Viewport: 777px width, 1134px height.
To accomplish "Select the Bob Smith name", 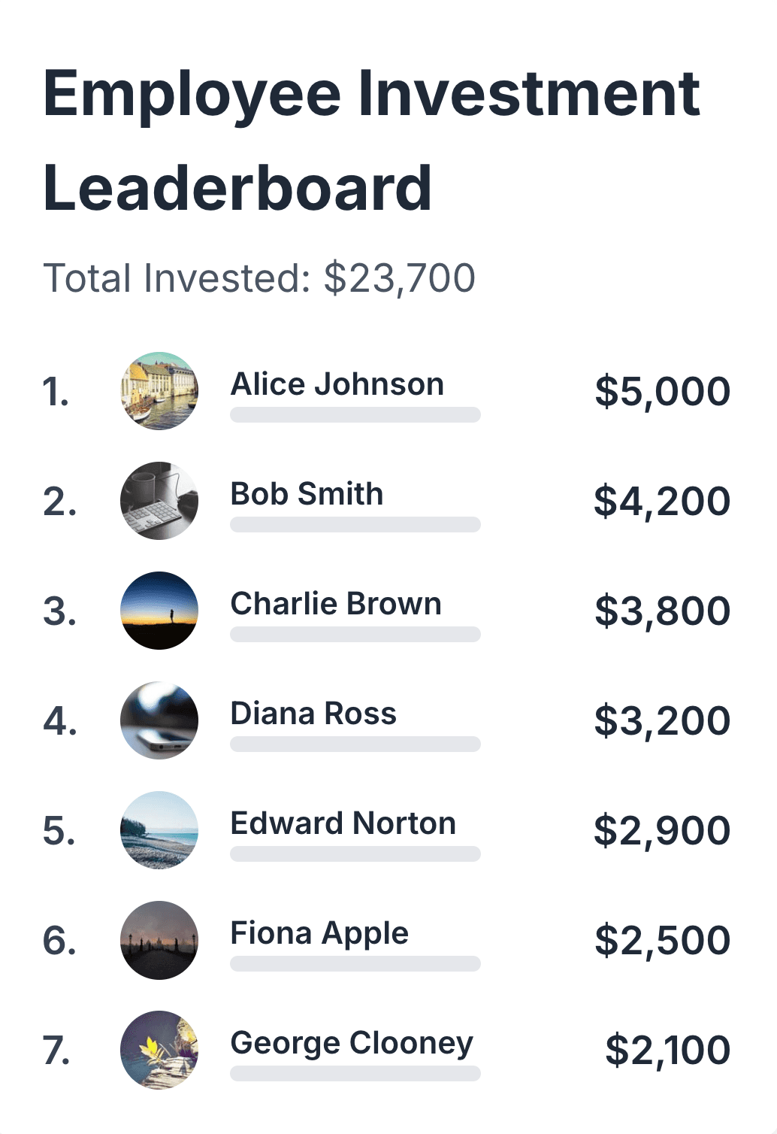I will click(x=307, y=494).
